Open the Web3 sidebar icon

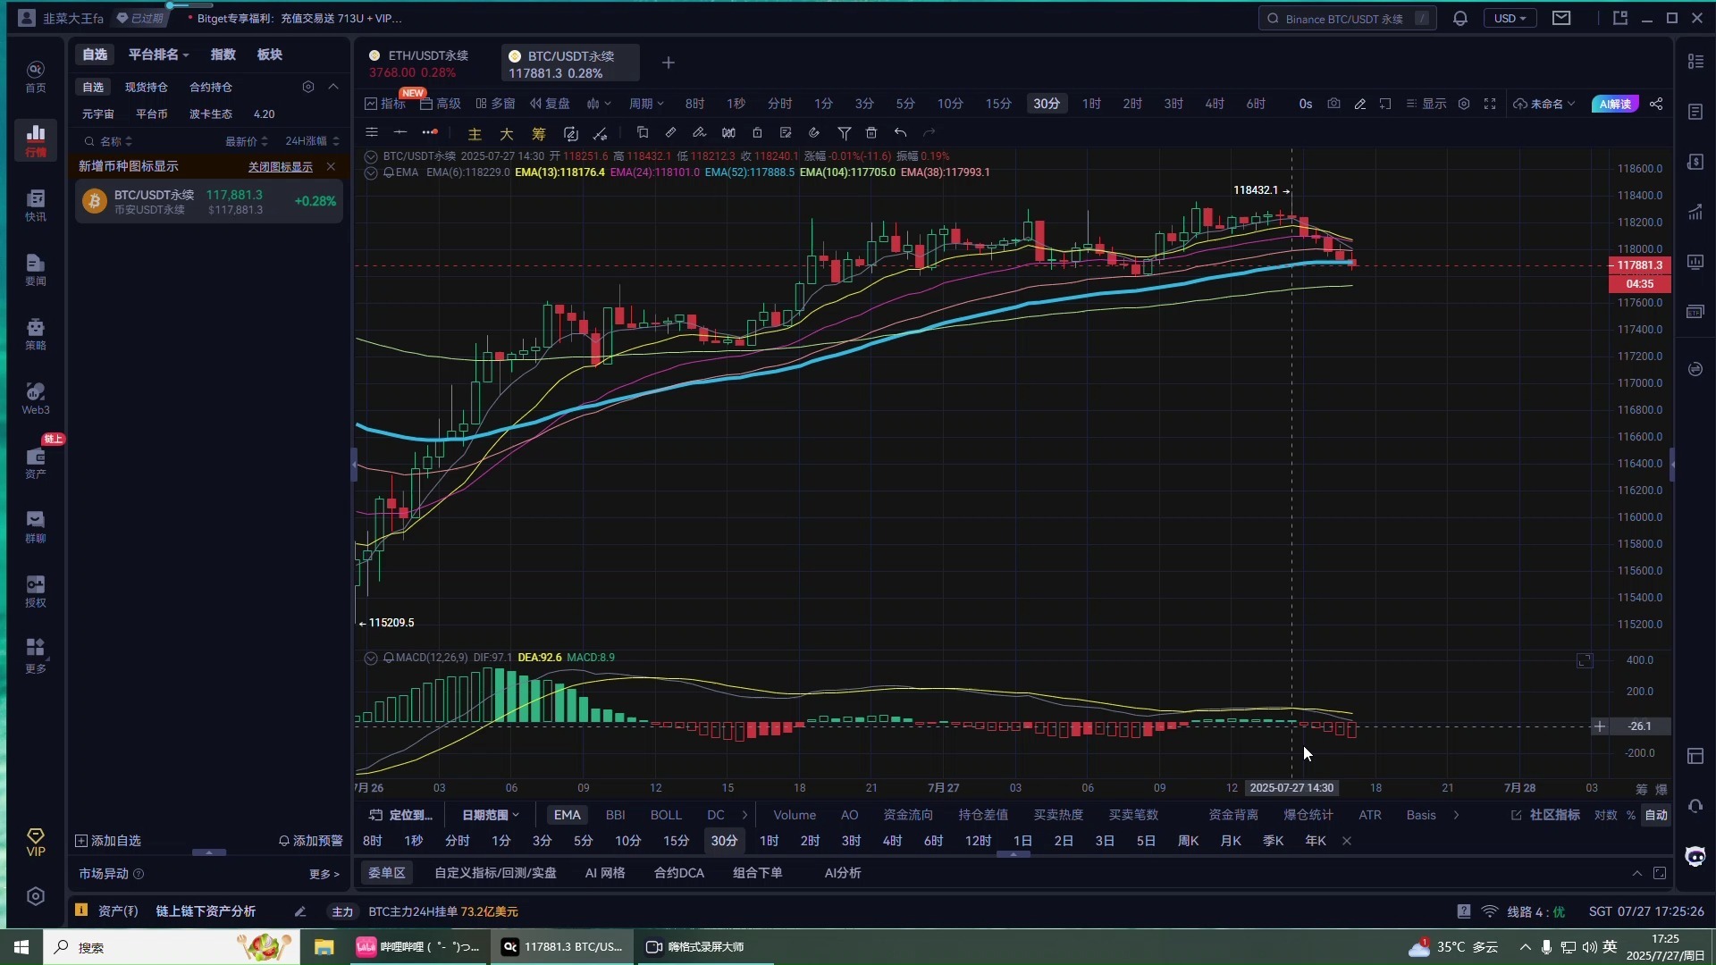coord(36,398)
